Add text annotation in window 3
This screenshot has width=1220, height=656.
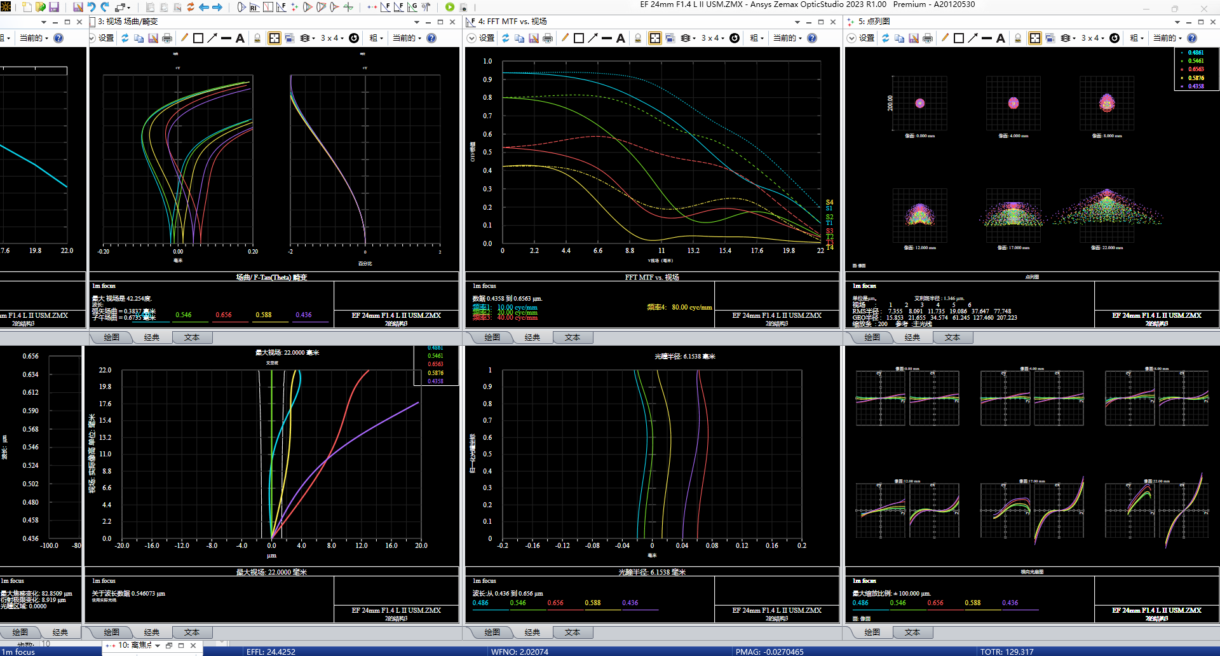tap(240, 38)
